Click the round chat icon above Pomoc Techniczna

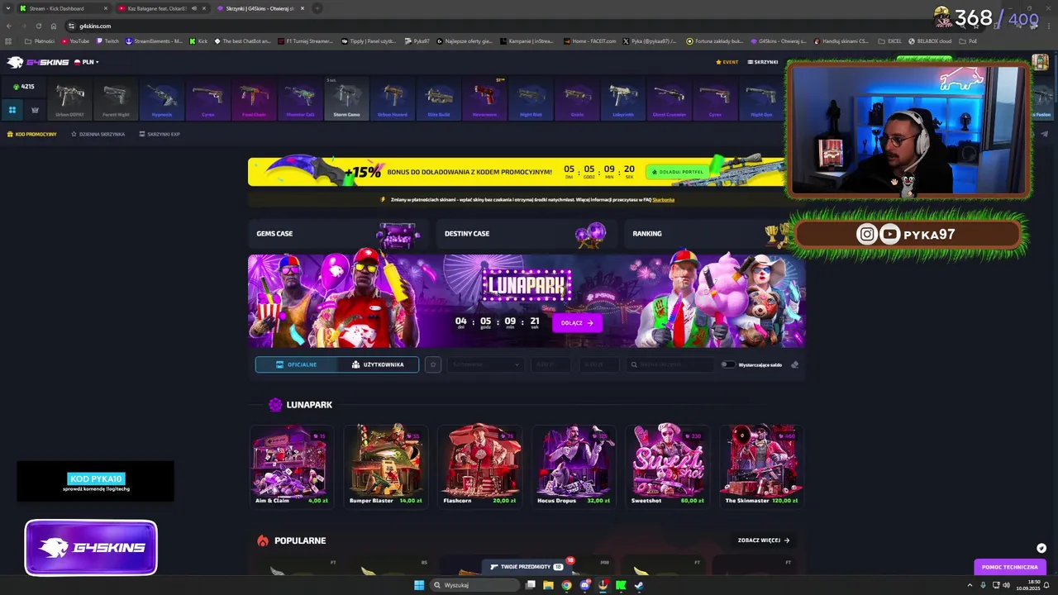(1041, 548)
